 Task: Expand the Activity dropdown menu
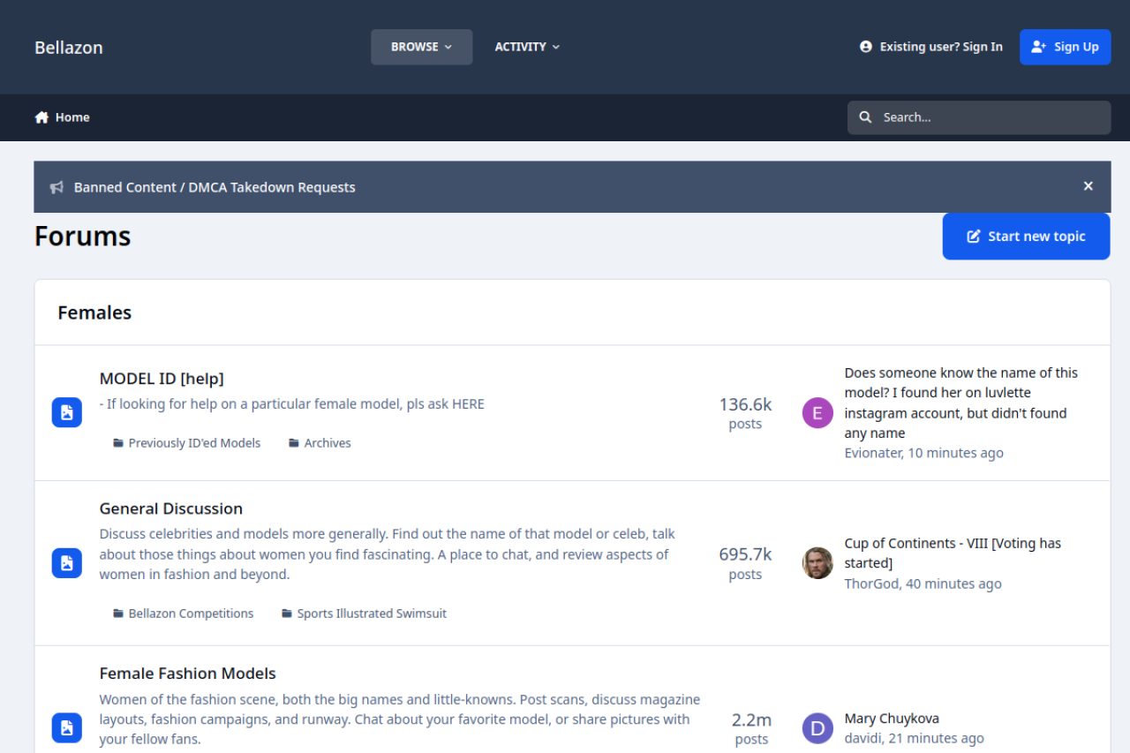click(x=527, y=47)
